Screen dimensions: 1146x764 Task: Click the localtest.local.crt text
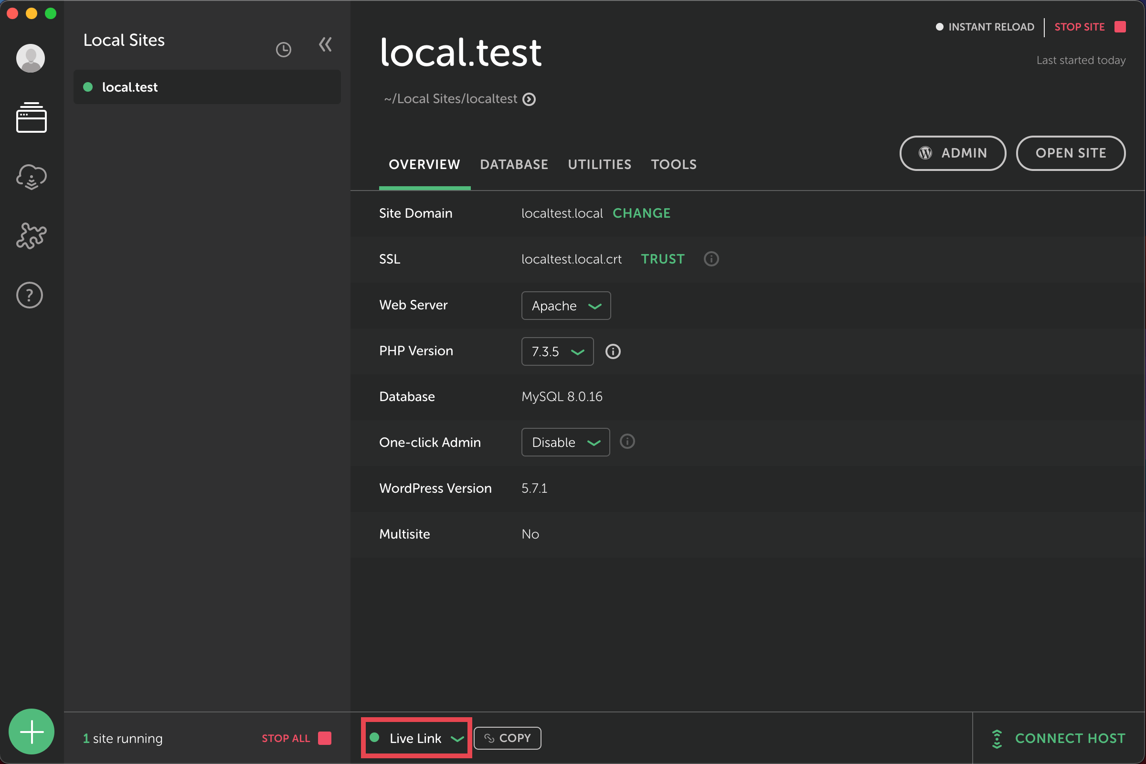[572, 259]
